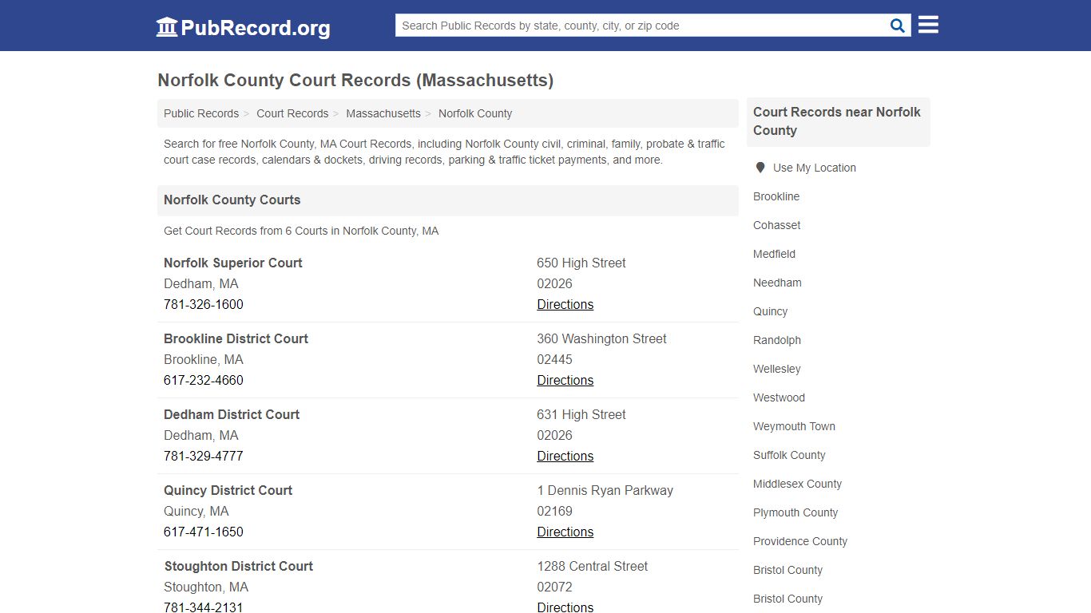Click the Norfolk County Courts section header
1091x613 pixels.
pyautogui.click(x=448, y=200)
